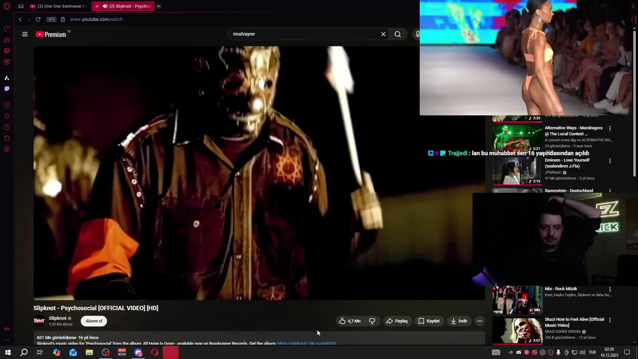Click the address bar URL field
The width and height of the screenshot is (638, 359).
click(x=96, y=19)
